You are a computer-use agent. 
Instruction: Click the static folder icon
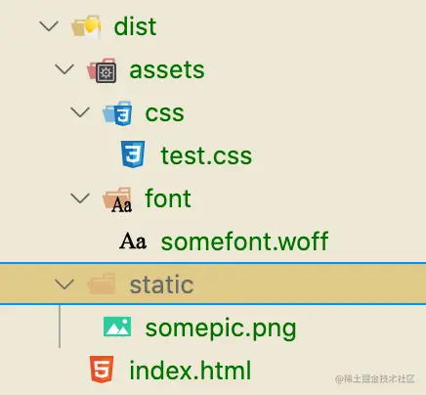click(x=102, y=285)
